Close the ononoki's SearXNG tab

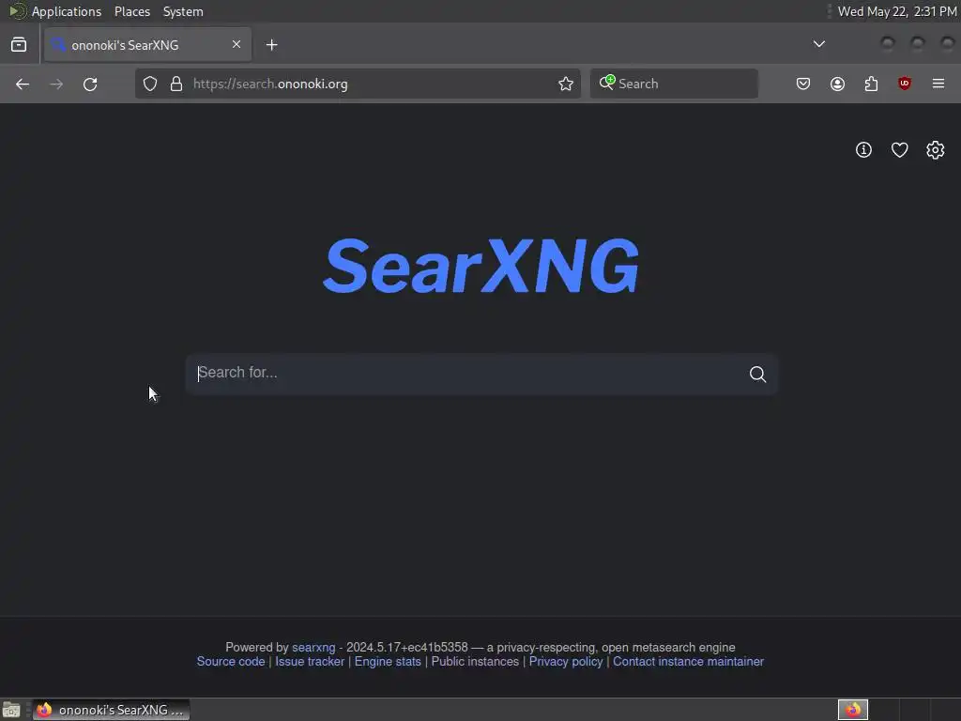pyautogui.click(x=236, y=44)
